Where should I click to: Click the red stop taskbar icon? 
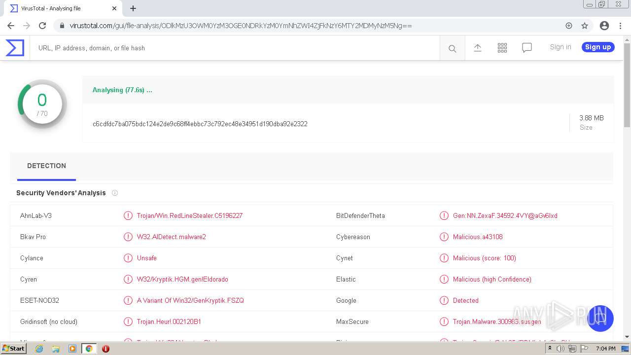point(105,349)
